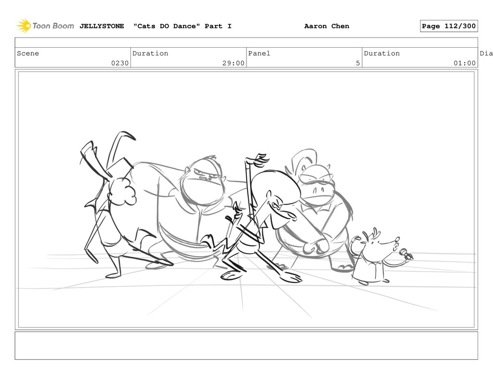The image size is (493, 382).
Task: Click panel duration value 01:00
Action: (465, 63)
